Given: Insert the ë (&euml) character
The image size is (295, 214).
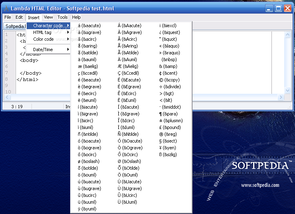Looking at the screenshot, I should pos(87,100).
